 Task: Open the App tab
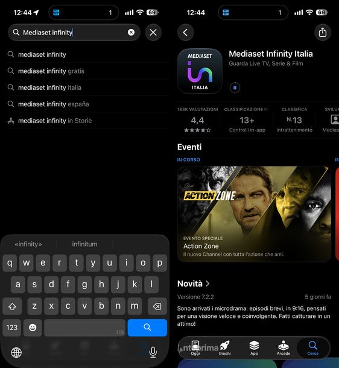click(254, 348)
